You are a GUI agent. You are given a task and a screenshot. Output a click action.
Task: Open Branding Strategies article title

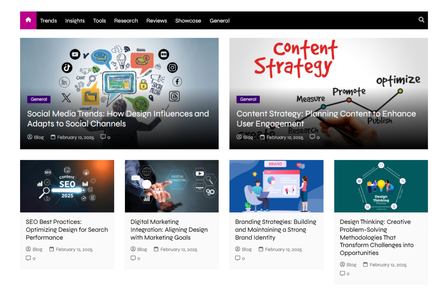pyautogui.click(x=275, y=230)
